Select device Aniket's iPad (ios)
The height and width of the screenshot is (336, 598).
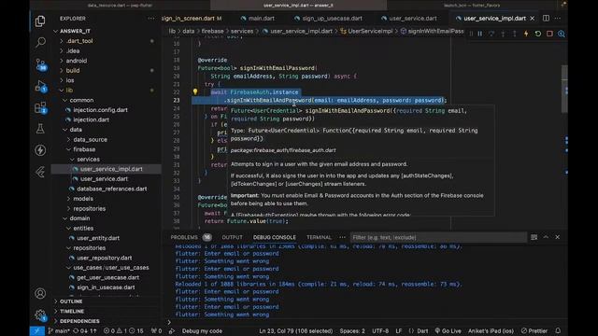click(x=491, y=331)
